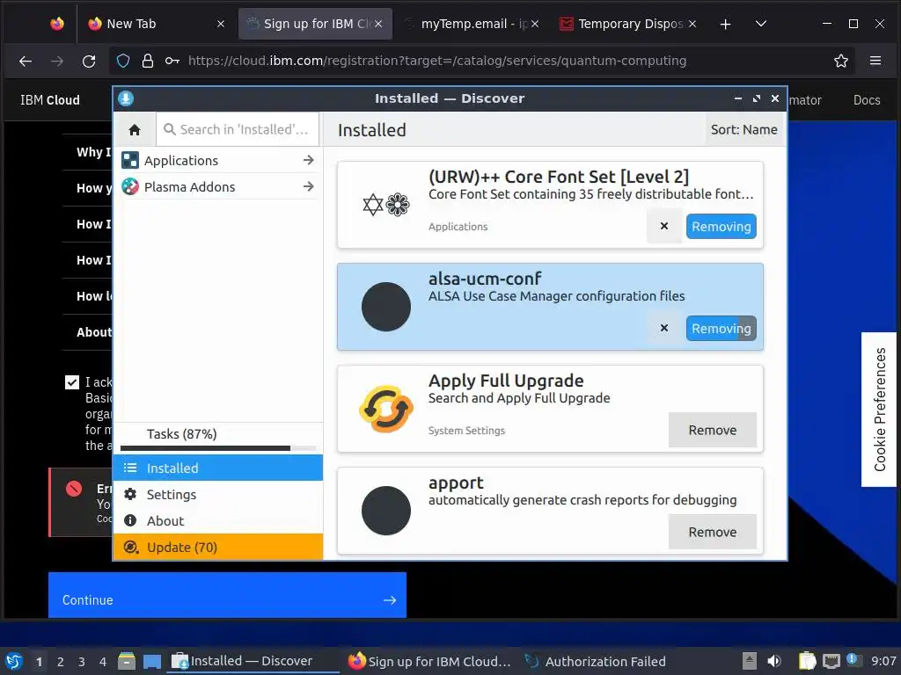Cancel removal of URW Core Font Set
The width and height of the screenshot is (901, 675).
[664, 226]
